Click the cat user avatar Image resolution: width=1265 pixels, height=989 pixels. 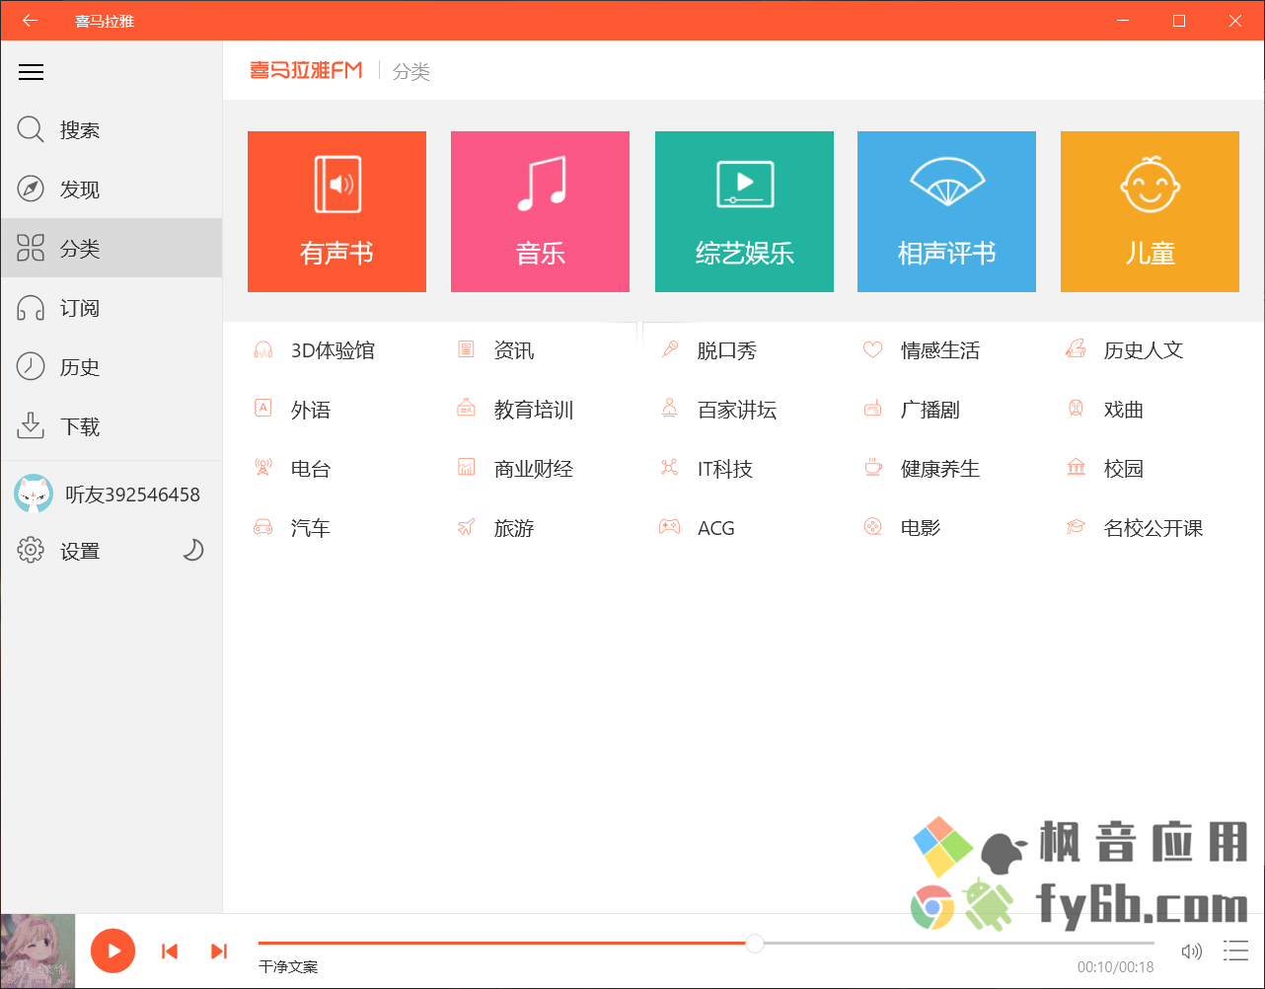[33, 494]
